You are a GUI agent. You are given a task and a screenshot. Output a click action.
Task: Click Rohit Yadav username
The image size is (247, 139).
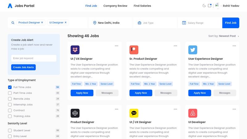231,6
